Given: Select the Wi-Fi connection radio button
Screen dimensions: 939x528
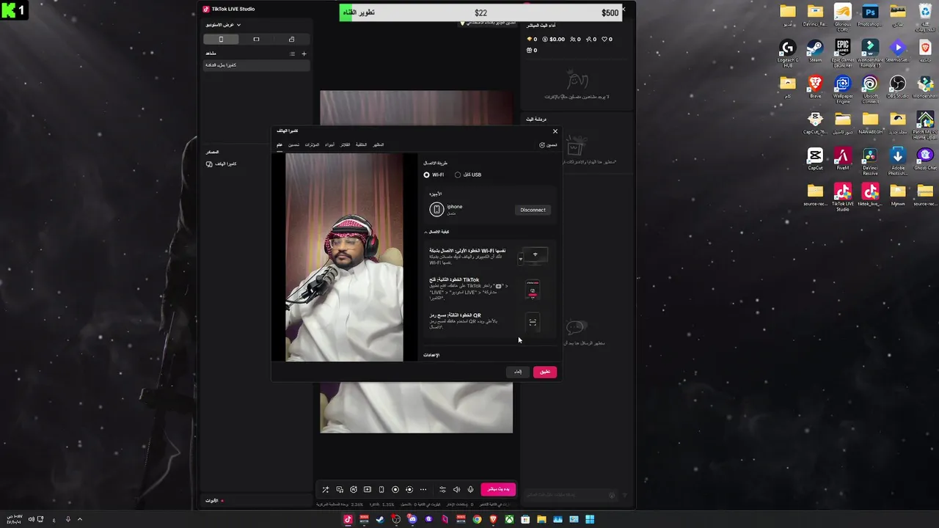Looking at the screenshot, I should click(426, 175).
